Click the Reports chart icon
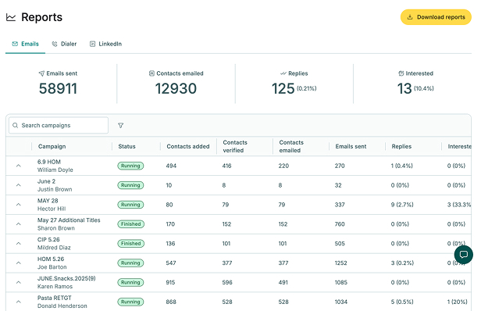 (11, 17)
